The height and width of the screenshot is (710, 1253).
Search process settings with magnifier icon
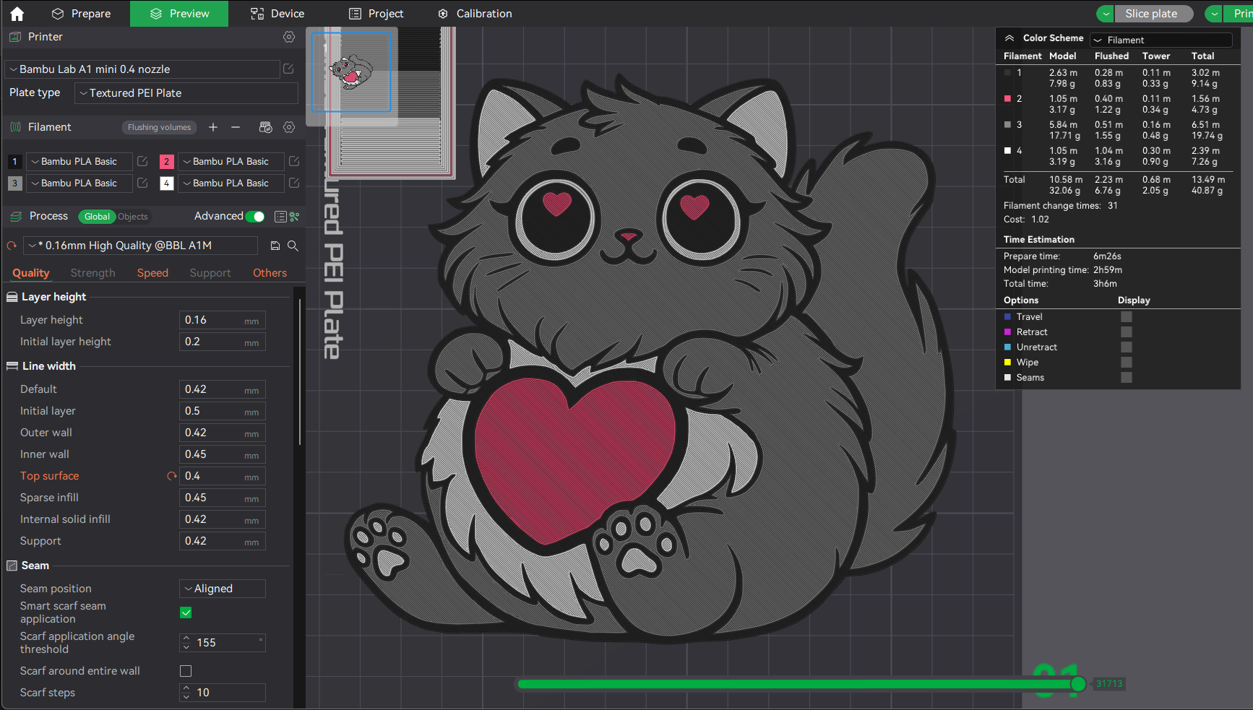293,246
